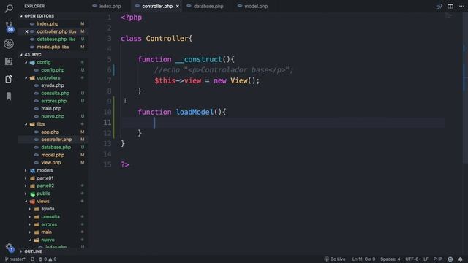This screenshot has width=468, height=263.
Task: Close controller.php in Open Editors list
Action: tap(26, 31)
